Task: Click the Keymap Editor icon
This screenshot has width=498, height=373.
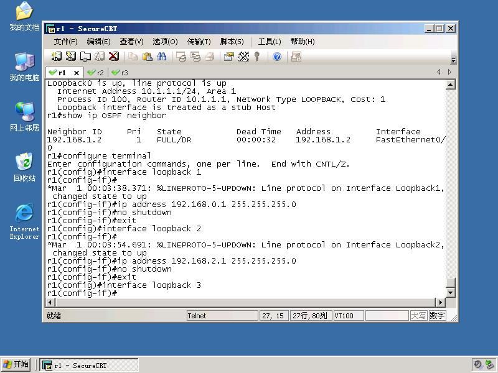Action: tap(243, 57)
